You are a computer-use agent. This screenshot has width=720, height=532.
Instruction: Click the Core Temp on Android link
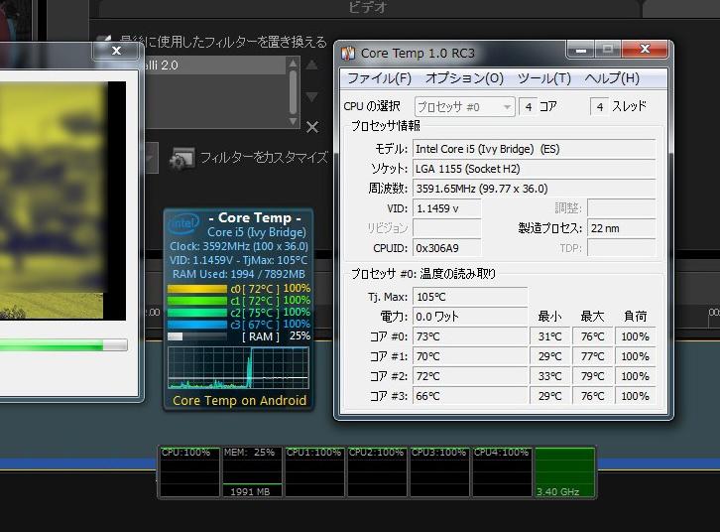pos(239,401)
